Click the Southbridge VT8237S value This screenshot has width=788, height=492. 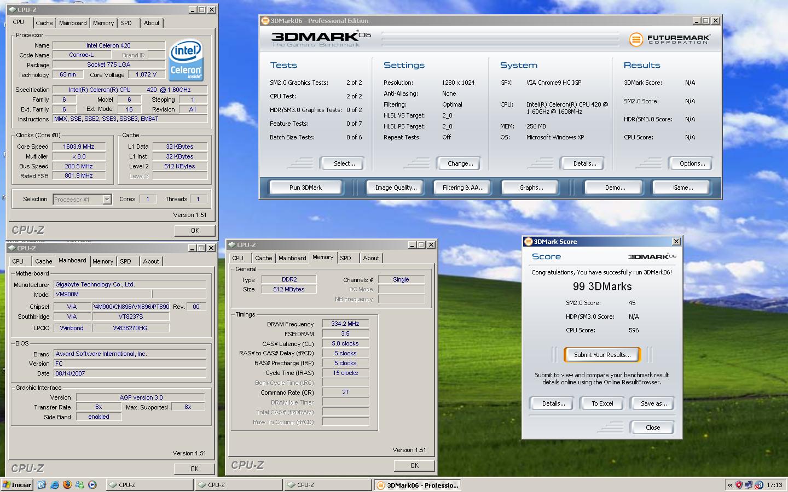[131, 317]
